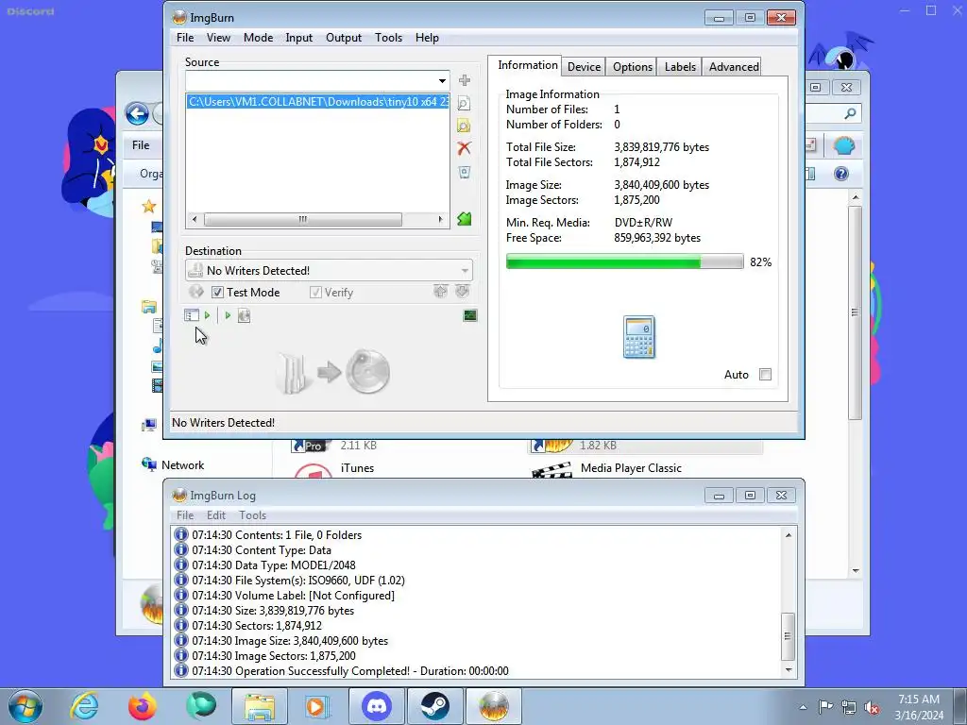Open ImgBurn File menu

[x=185, y=38]
